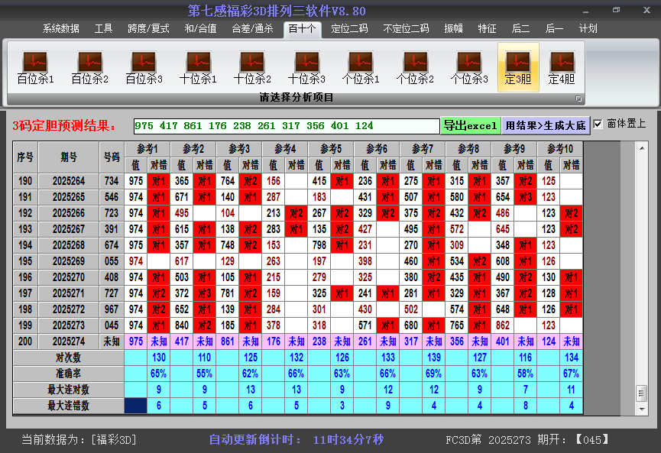Click the table's vertical scrollbar down arrow

coord(642,406)
